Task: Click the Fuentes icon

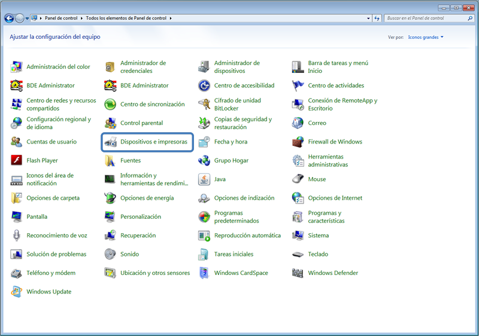Action: [x=110, y=161]
